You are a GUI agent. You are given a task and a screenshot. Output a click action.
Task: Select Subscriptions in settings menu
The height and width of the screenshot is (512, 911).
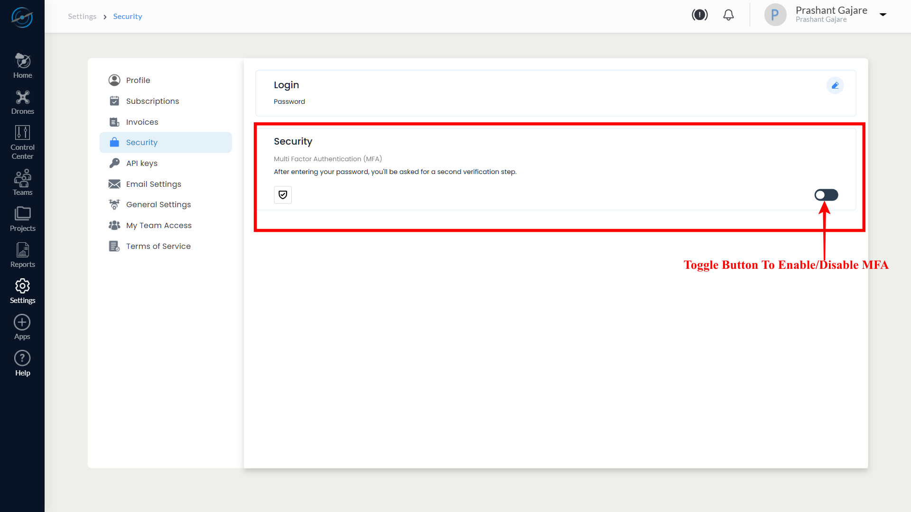coord(152,101)
